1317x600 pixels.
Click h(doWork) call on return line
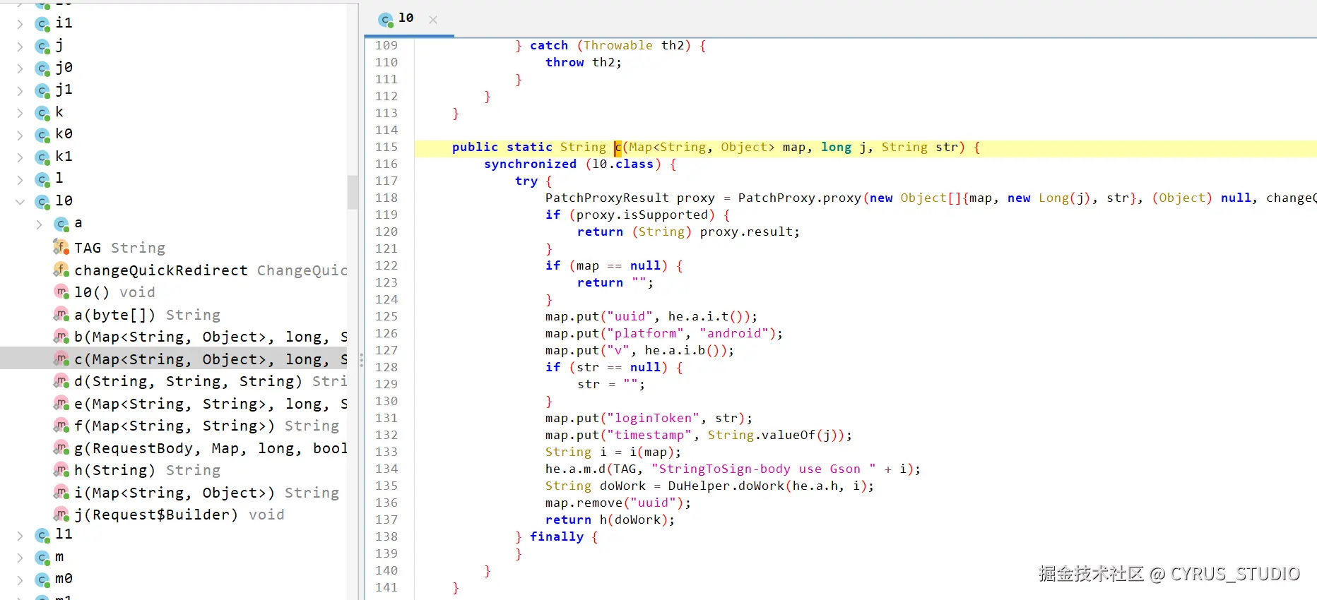pyautogui.click(x=633, y=520)
